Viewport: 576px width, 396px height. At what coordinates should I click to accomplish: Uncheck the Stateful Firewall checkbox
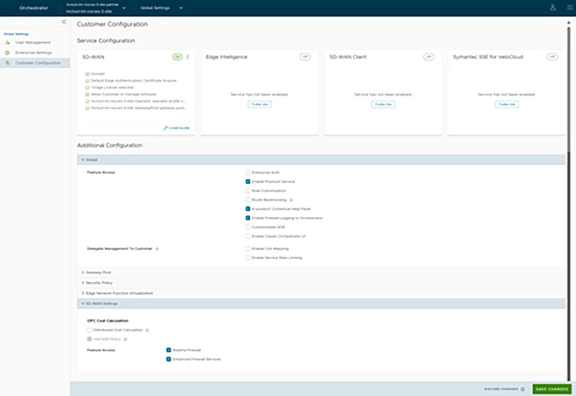pyautogui.click(x=169, y=349)
